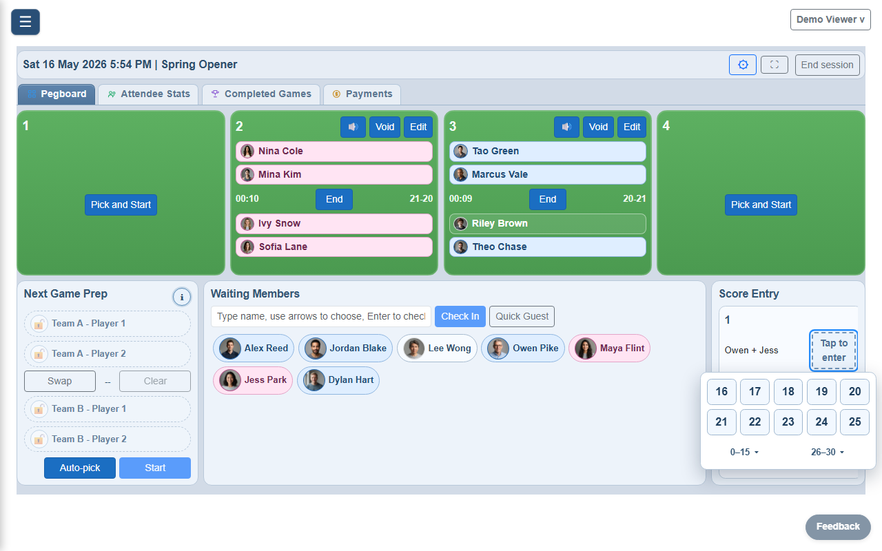Image resolution: width=882 pixels, height=551 pixels.
Task: Click End on court 2
Action: click(334, 199)
